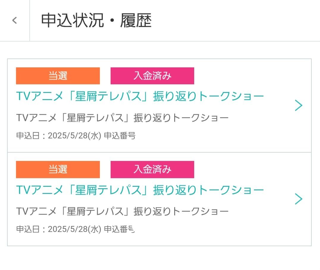The height and width of the screenshot is (270, 320).
Task: Open first entry's right chevron arrow
Action: coord(298,105)
